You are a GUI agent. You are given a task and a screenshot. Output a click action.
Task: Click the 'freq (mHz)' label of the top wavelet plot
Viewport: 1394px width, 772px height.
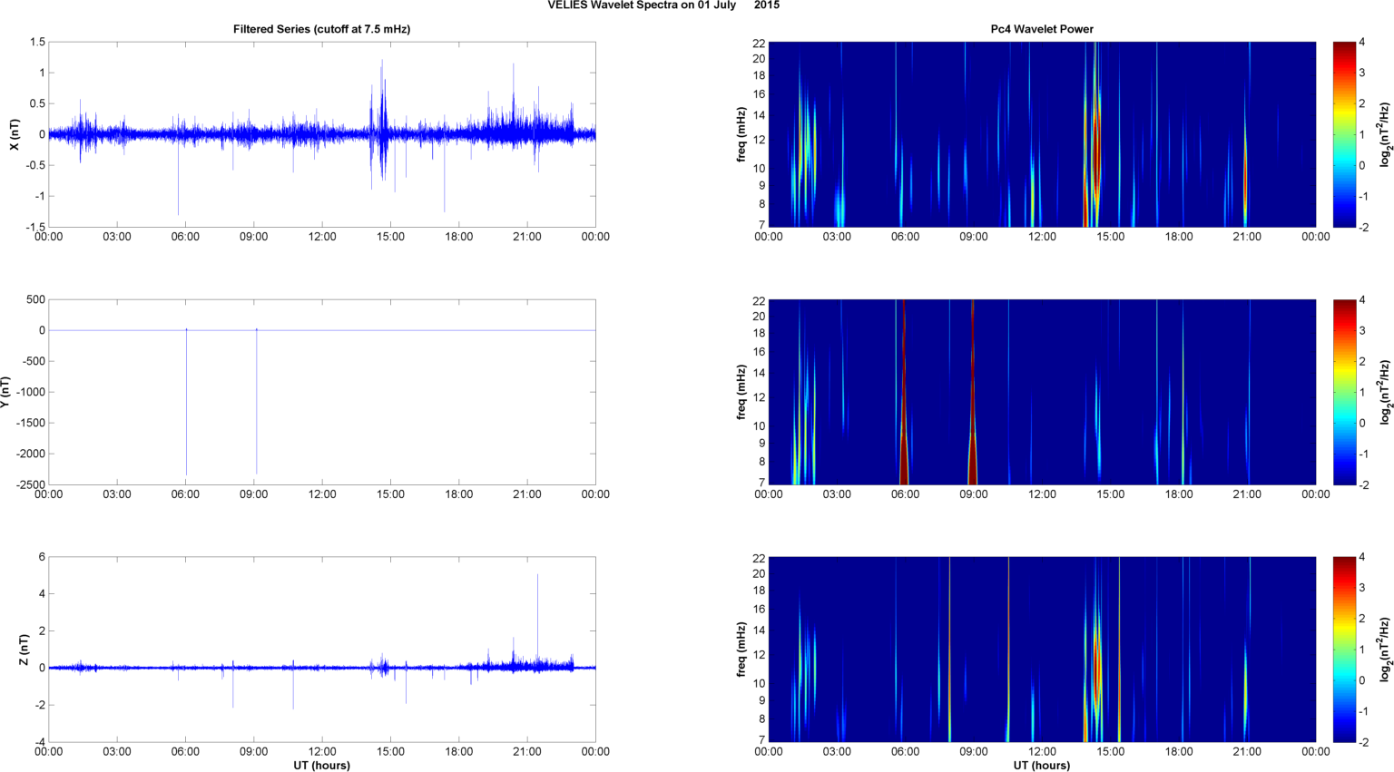click(741, 134)
